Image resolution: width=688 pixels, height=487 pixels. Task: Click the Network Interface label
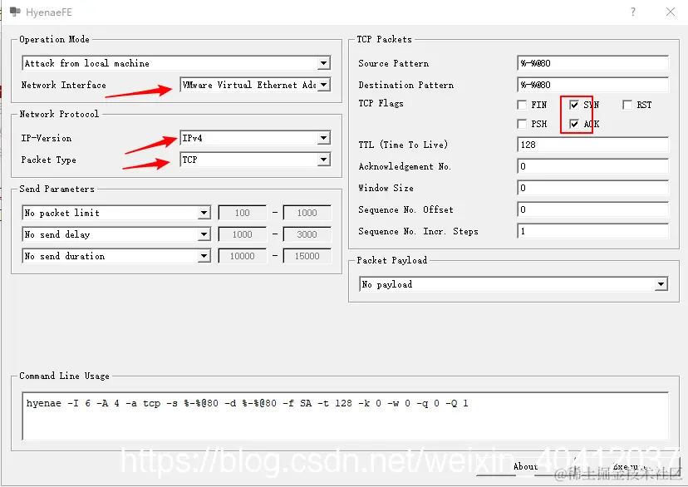click(x=64, y=85)
